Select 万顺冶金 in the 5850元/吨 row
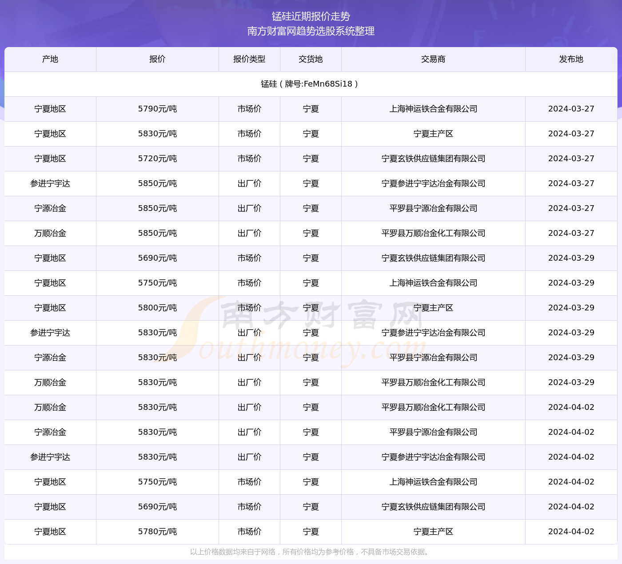This screenshot has width=622, height=564. coord(50,233)
